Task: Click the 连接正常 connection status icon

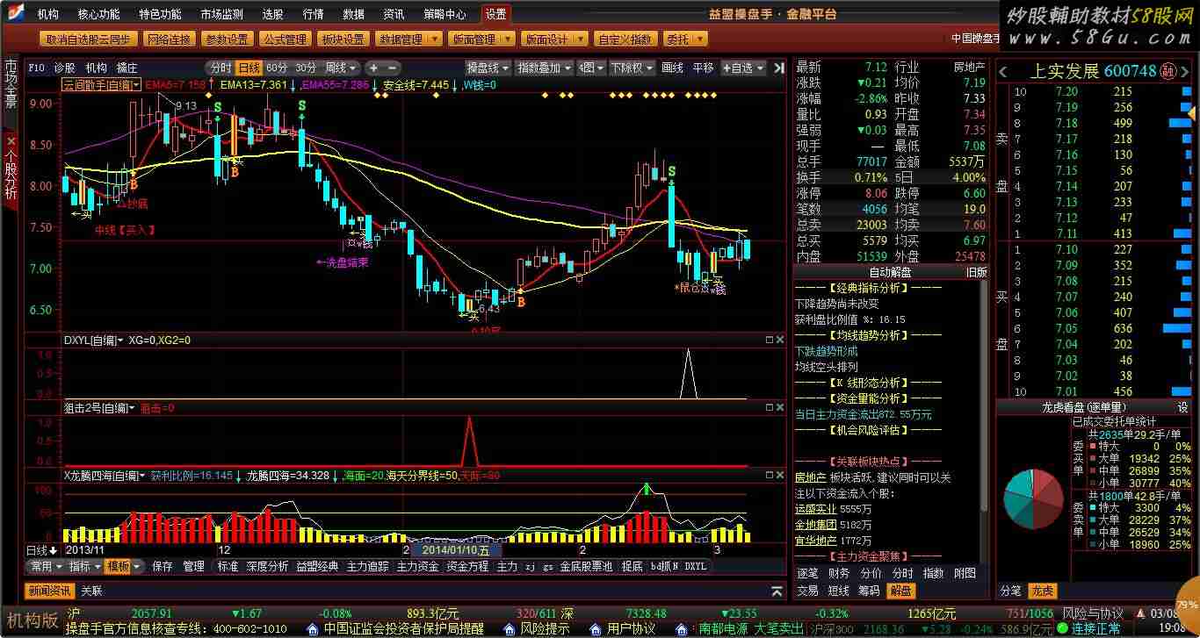Action: pyautogui.click(x=1064, y=629)
